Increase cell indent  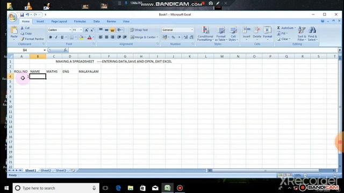tap(125, 37)
